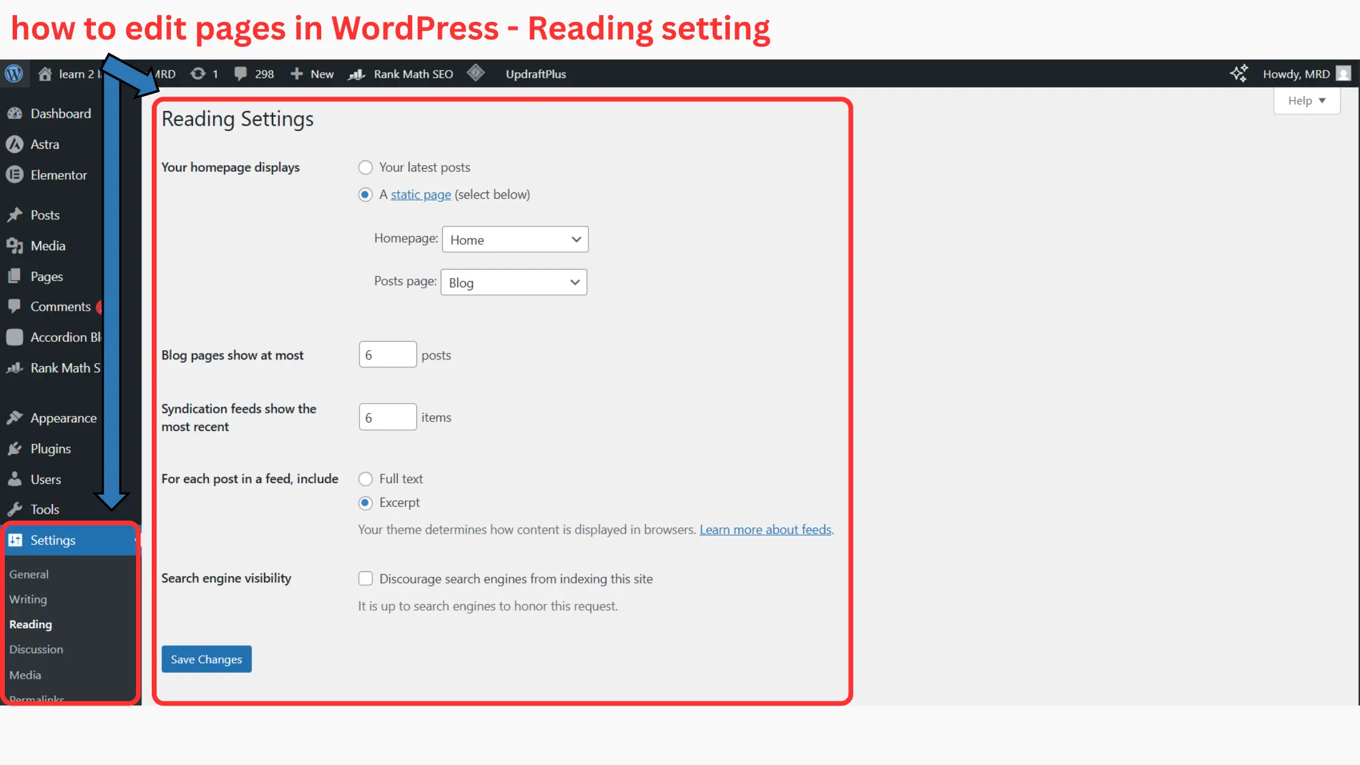Click the Appearance paintbrush icon
The image size is (1360, 765).
15,418
